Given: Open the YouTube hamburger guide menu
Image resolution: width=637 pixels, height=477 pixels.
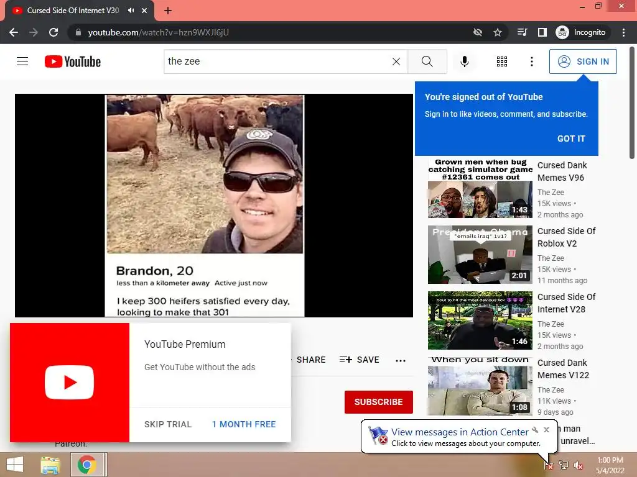Looking at the screenshot, I should point(22,61).
